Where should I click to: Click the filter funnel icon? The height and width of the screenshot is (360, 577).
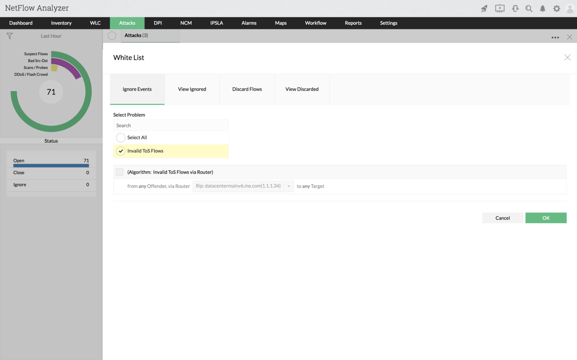tap(9, 36)
